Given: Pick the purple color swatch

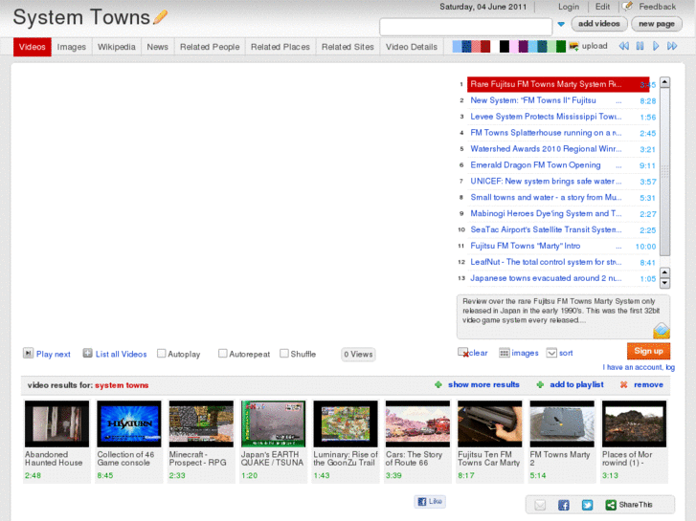Looking at the screenshot, I should pyautogui.click(x=524, y=46).
